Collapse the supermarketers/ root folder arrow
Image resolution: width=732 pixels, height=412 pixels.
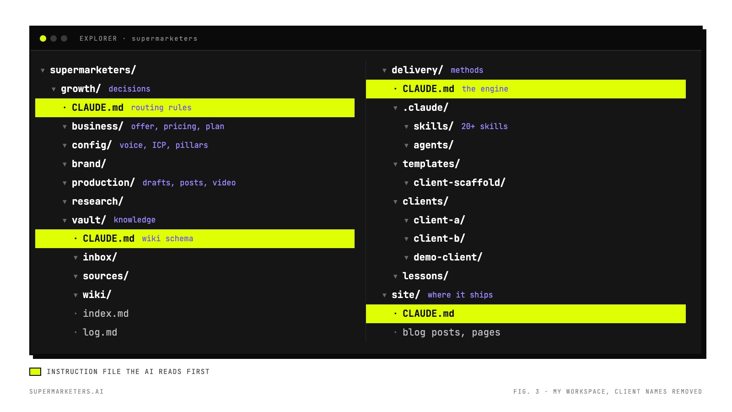click(43, 70)
